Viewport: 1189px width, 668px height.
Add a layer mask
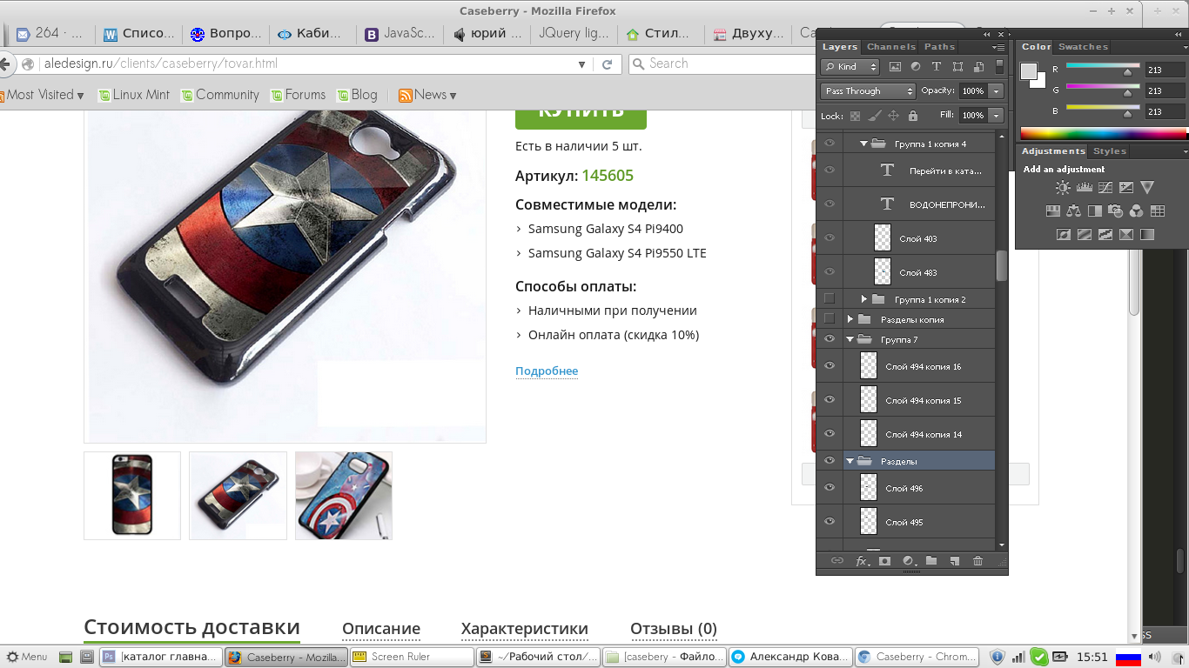click(885, 561)
